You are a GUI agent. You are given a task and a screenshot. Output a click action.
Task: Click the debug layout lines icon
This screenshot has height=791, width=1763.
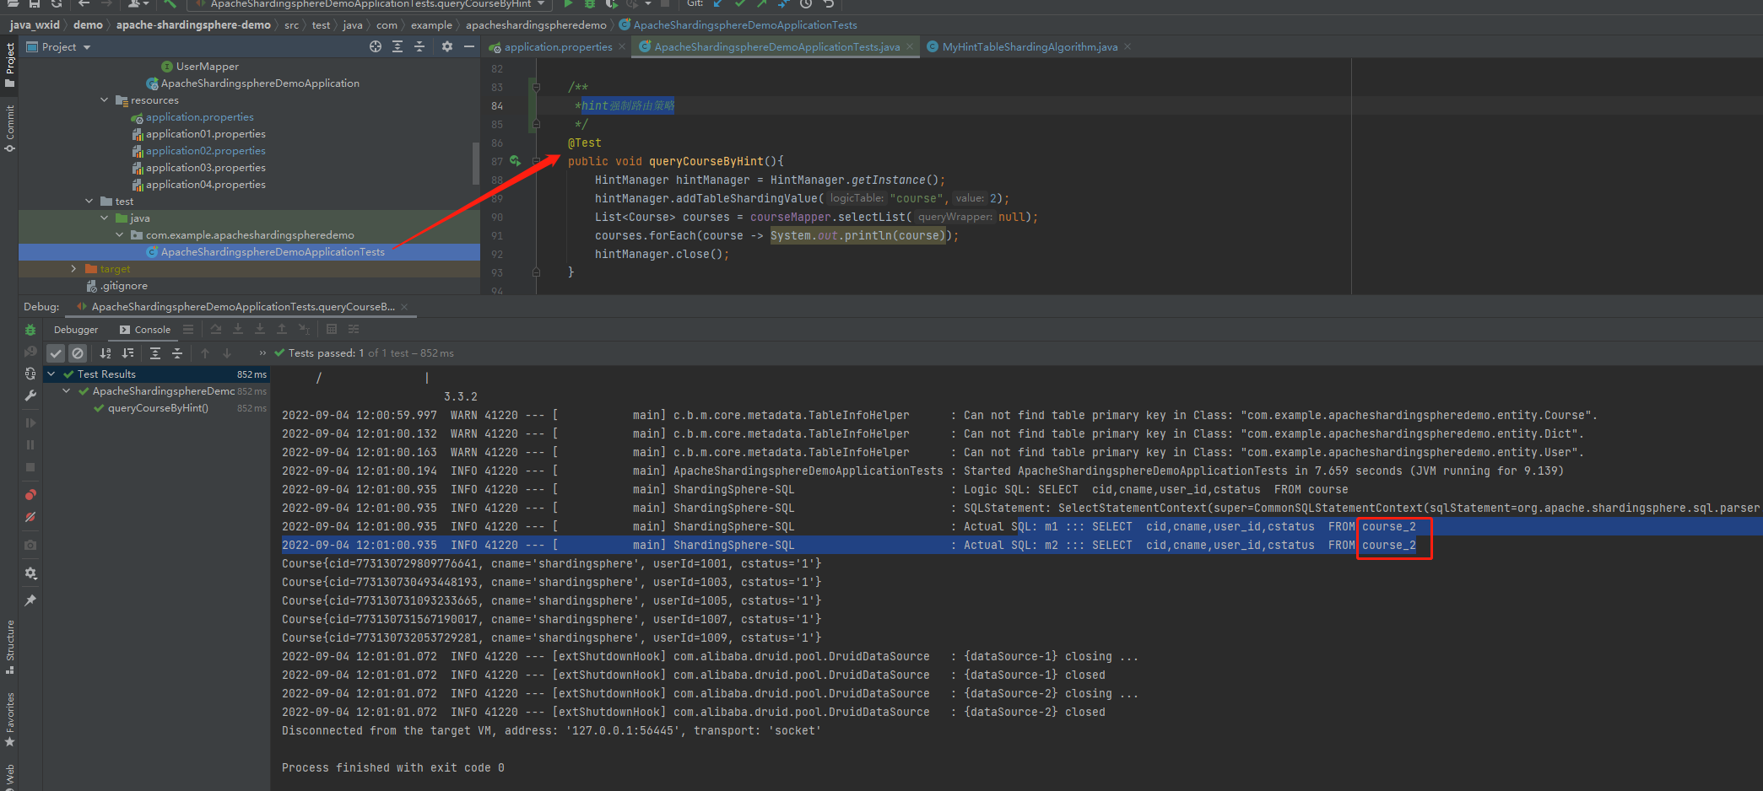(188, 329)
